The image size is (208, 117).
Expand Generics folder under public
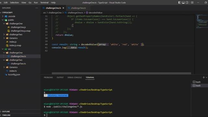coord(4,38)
